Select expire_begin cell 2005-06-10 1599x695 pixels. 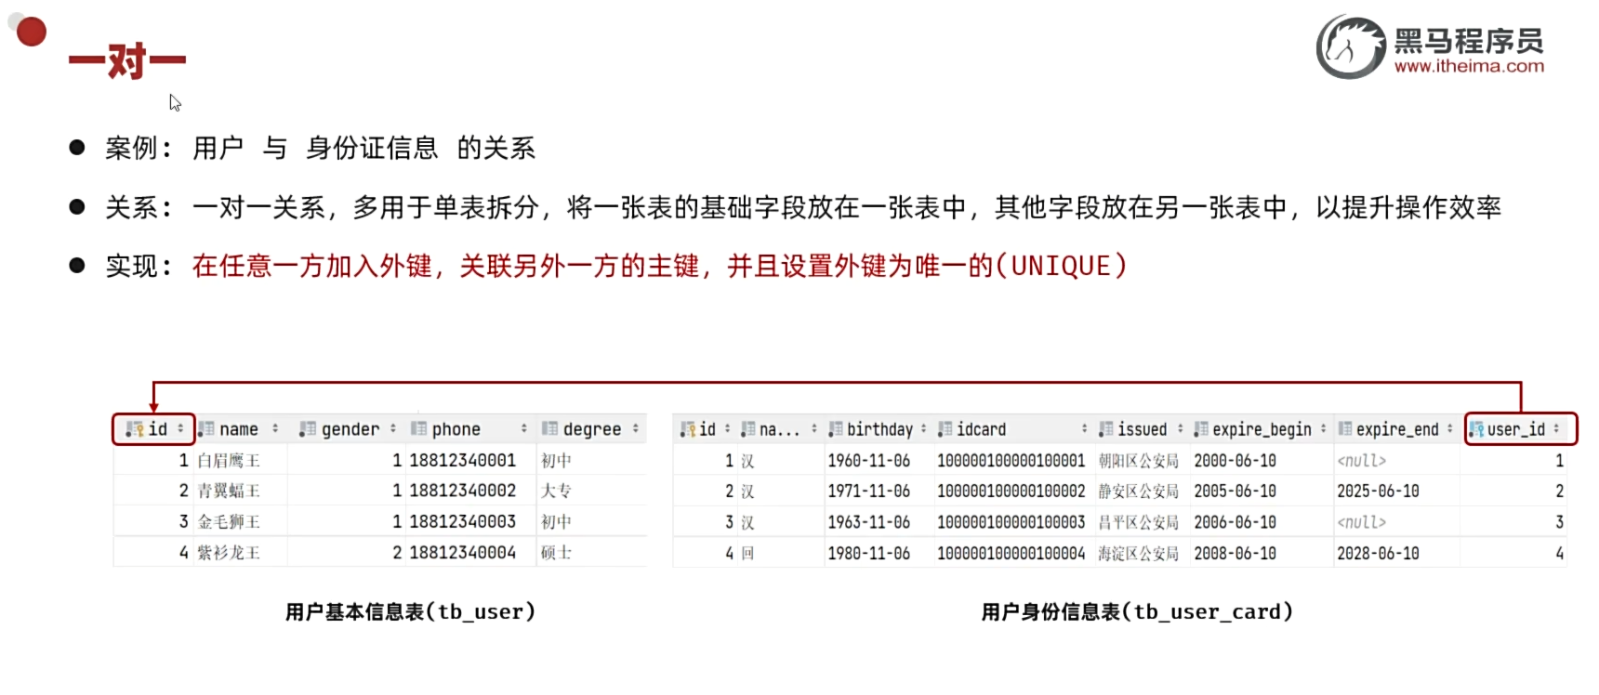(1235, 492)
